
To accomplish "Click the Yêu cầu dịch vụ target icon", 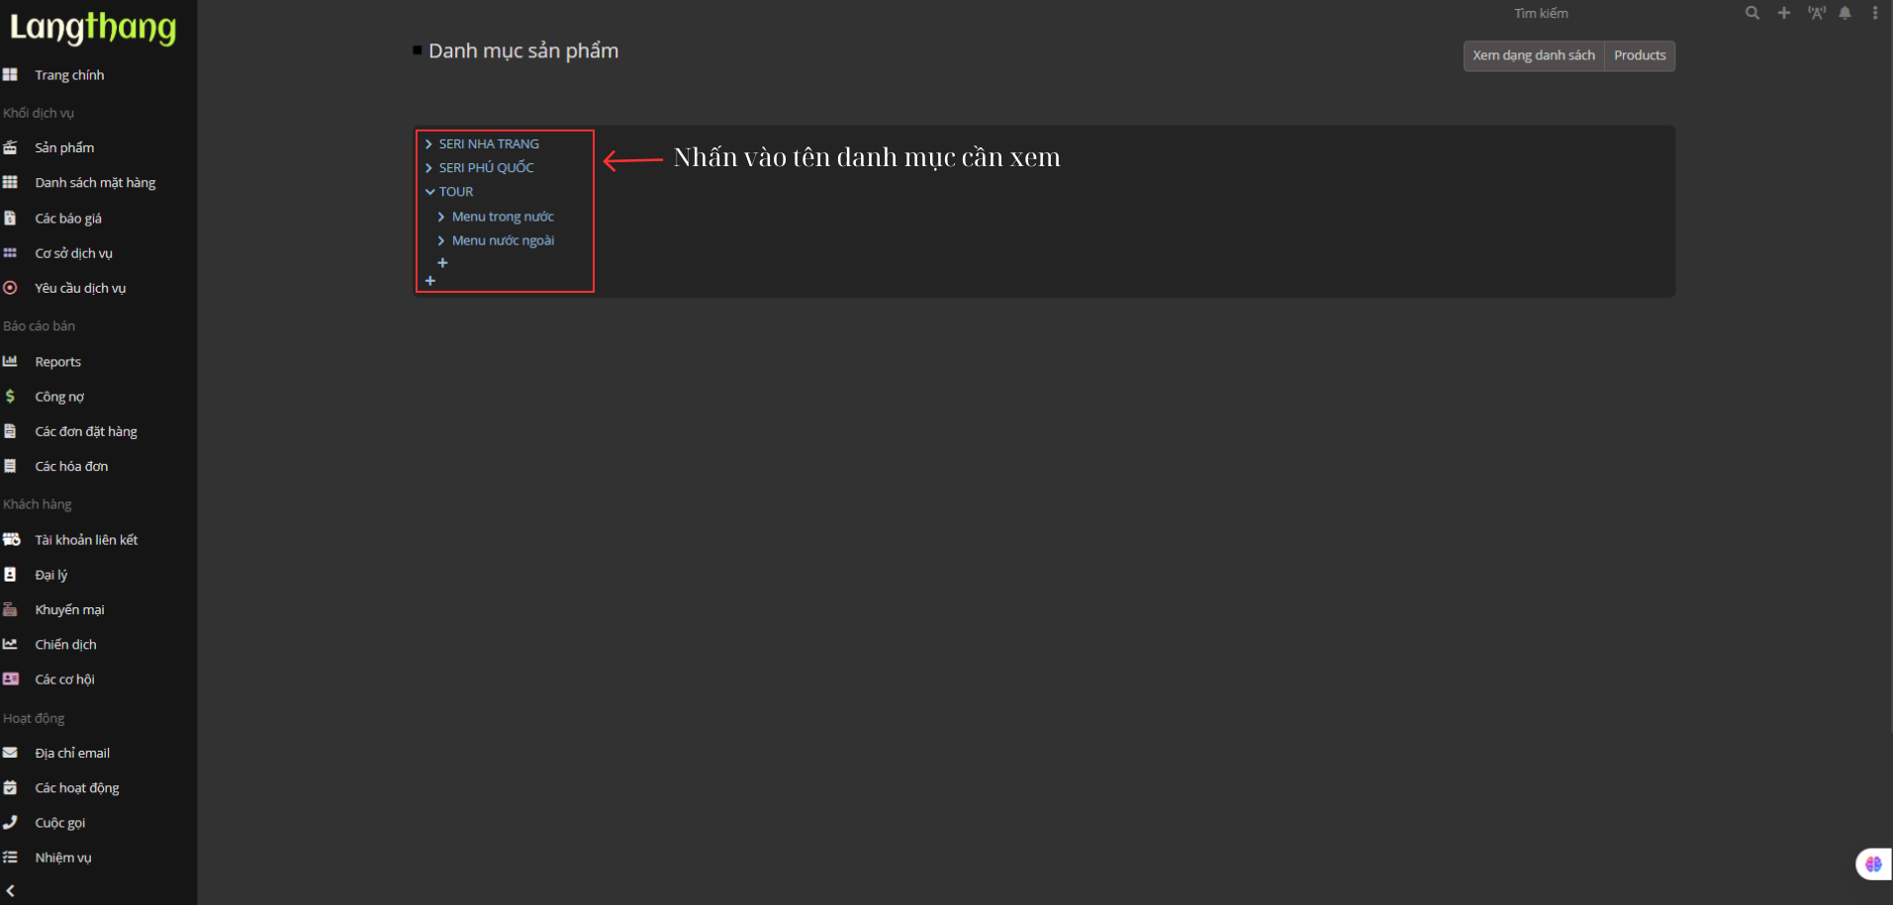I will click(10, 288).
